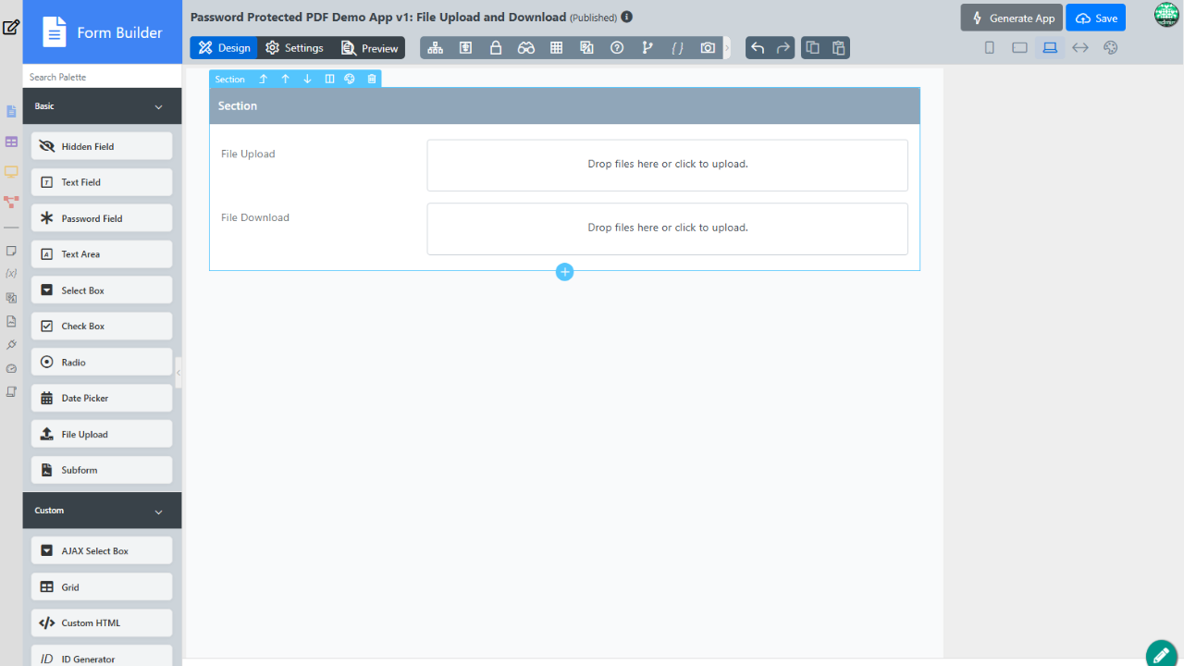Open the screenshot camera tool
Screen dimensions: 1184x666
[708, 48]
